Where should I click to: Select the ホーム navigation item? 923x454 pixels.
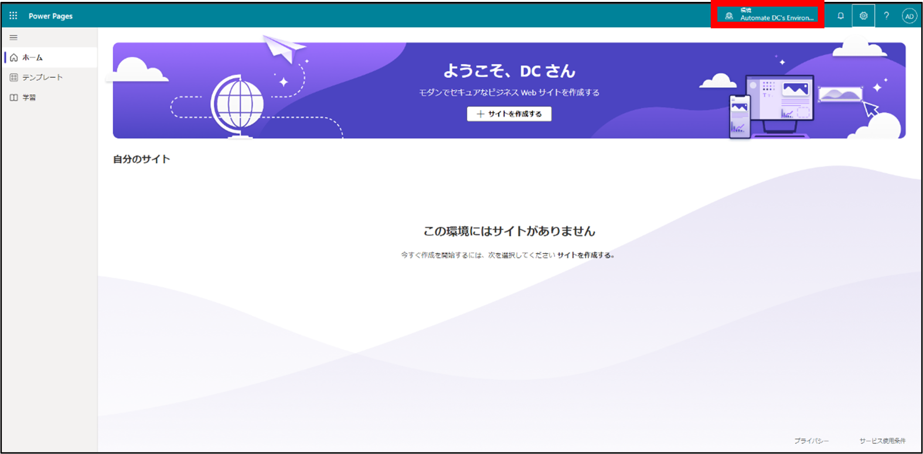click(33, 58)
